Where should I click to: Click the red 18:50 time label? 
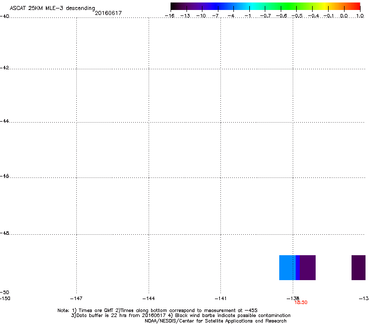click(x=301, y=303)
